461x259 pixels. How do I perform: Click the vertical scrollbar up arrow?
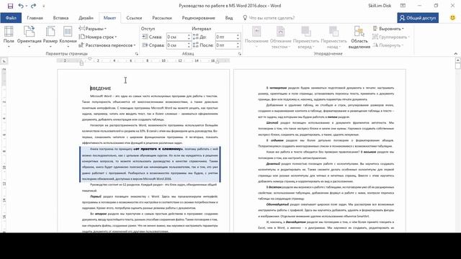point(458,60)
